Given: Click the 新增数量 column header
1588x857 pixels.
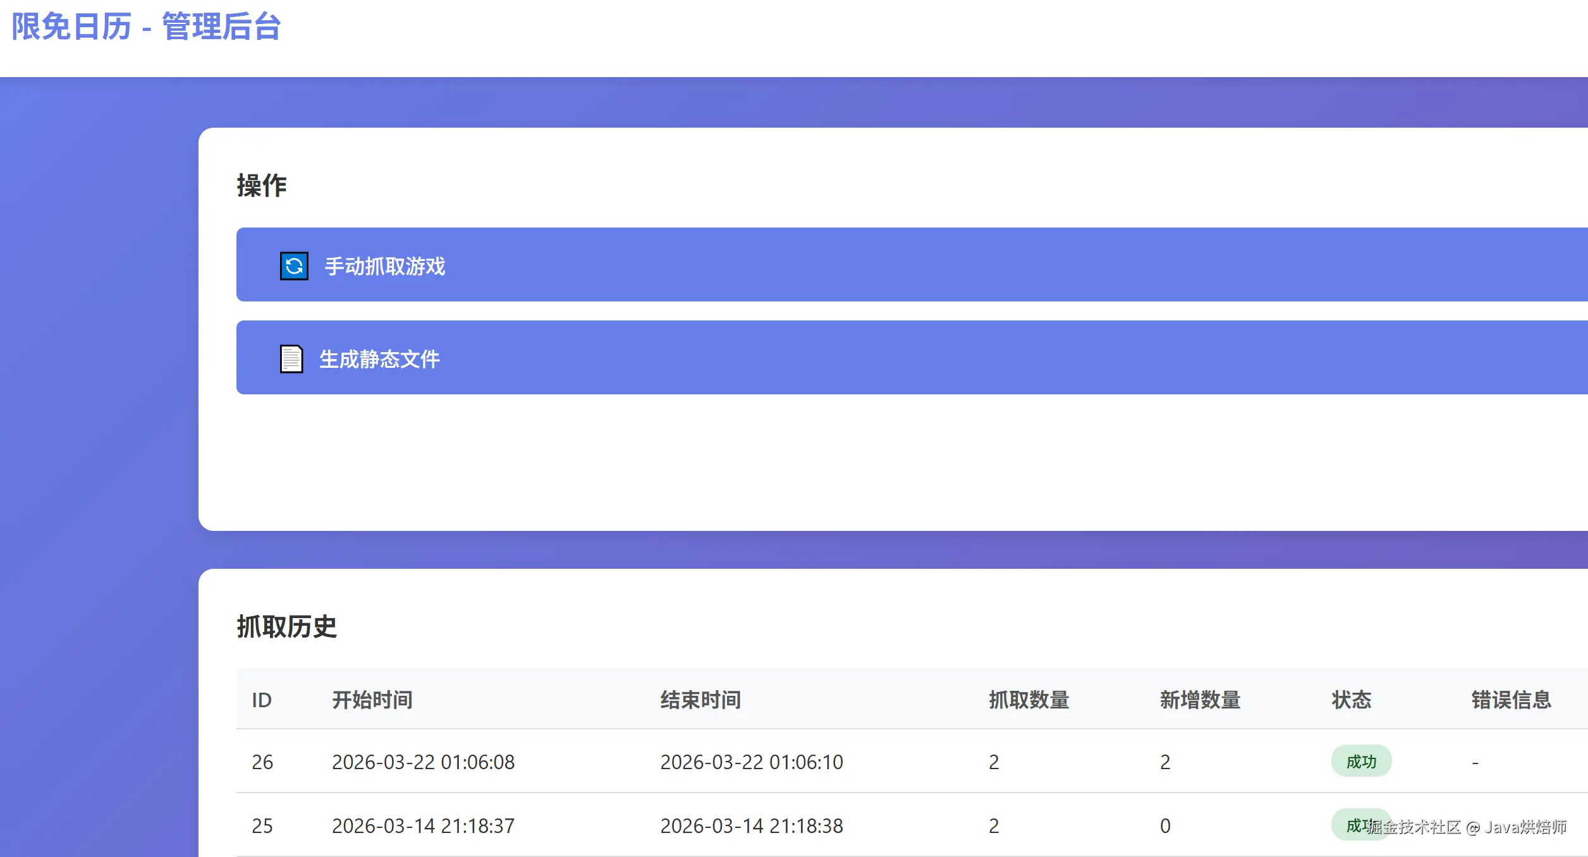Looking at the screenshot, I should click(x=1200, y=700).
